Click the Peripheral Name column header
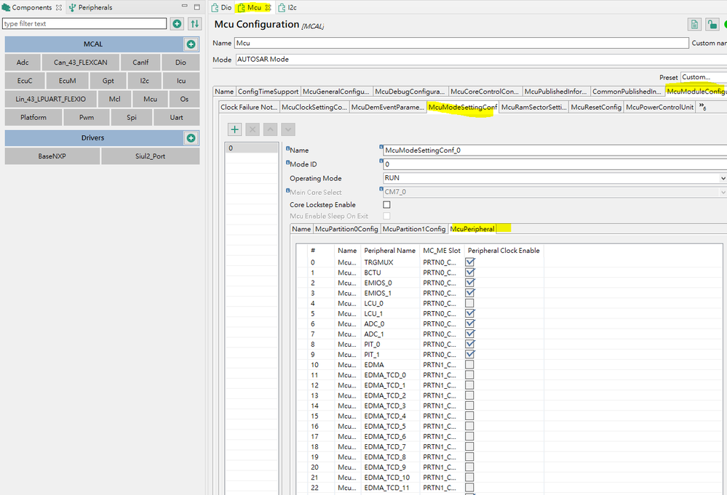The width and height of the screenshot is (727, 495). click(389, 251)
